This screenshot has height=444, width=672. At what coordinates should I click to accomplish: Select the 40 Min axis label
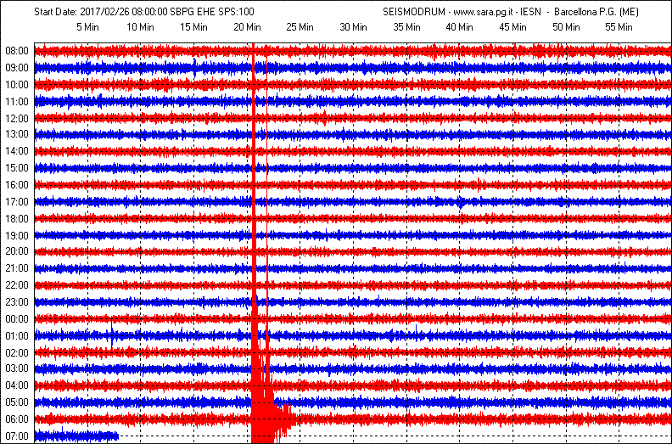tap(459, 27)
